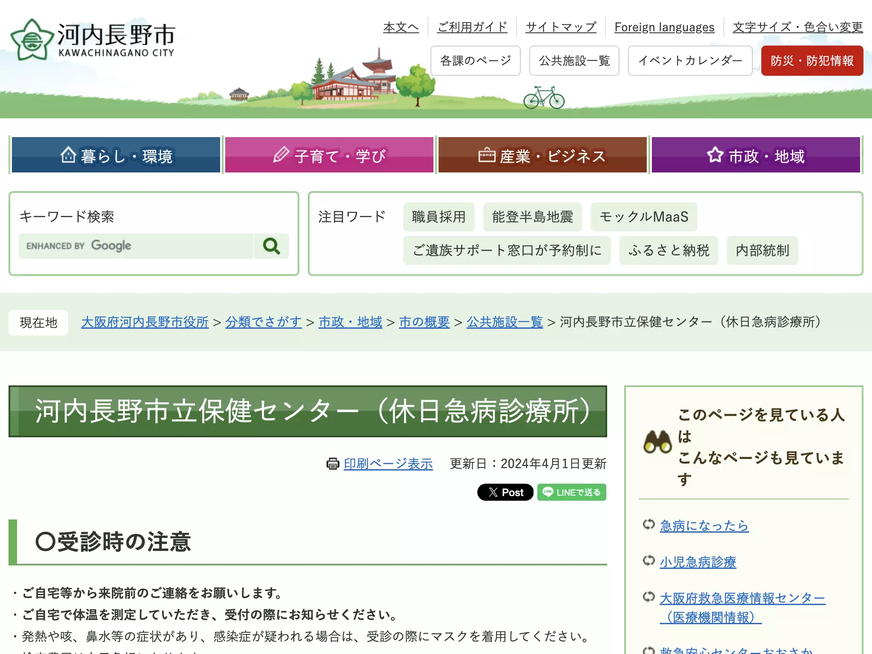Select 能登半島地震 trending word
The width and height of the screenshot is (872, 654).
coord(532,217)
